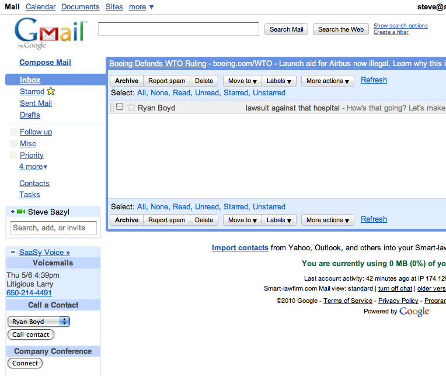Select the Ryan Boyd email checkbox
This screenshot has width=446, height=376.
(x=120, y=106)
